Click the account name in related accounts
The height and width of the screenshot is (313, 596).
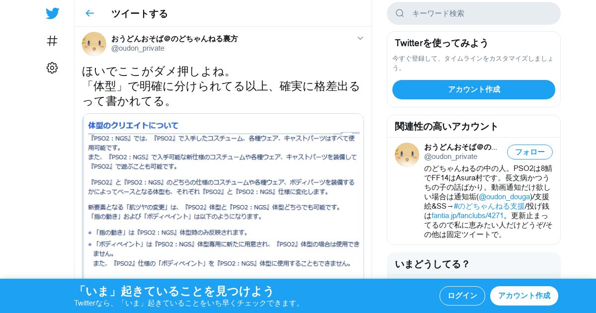pyautogui.click(x=461, y=147)
